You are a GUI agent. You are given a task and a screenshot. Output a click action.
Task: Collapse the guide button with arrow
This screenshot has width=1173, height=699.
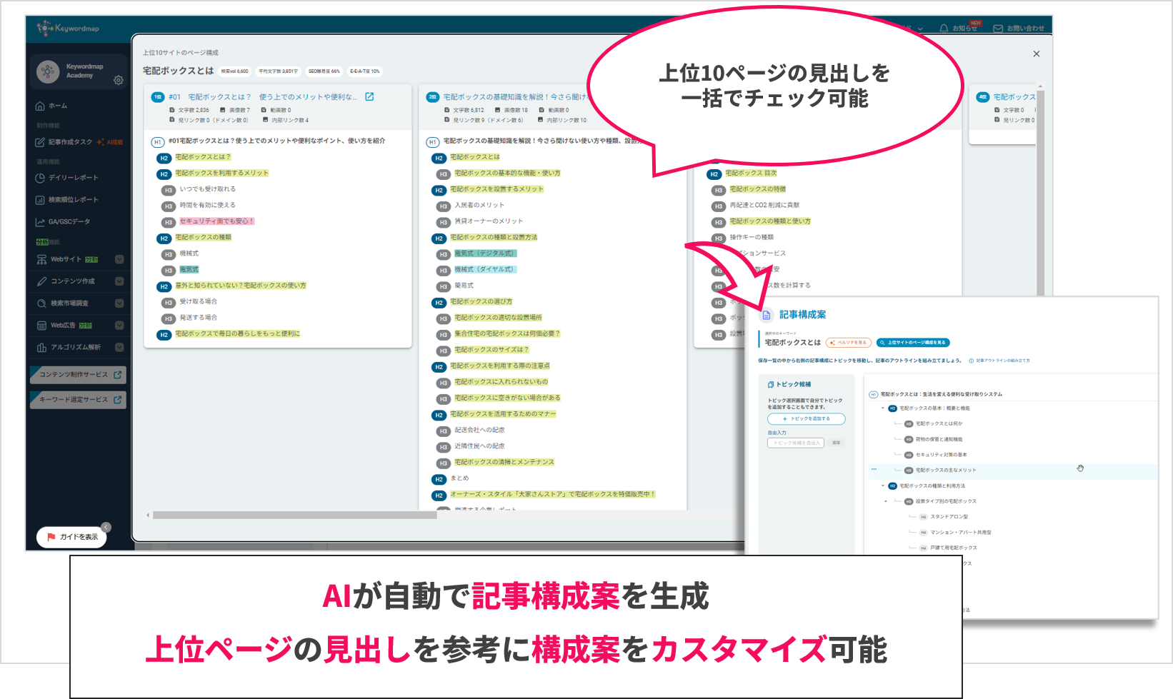click(106, 528)
